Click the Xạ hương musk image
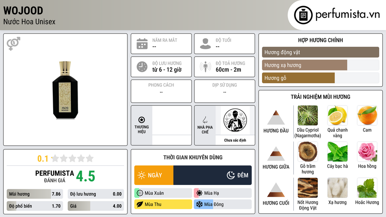Image resolution: width=386 pixels, height=217 pixels. click(x=337, y=188)
